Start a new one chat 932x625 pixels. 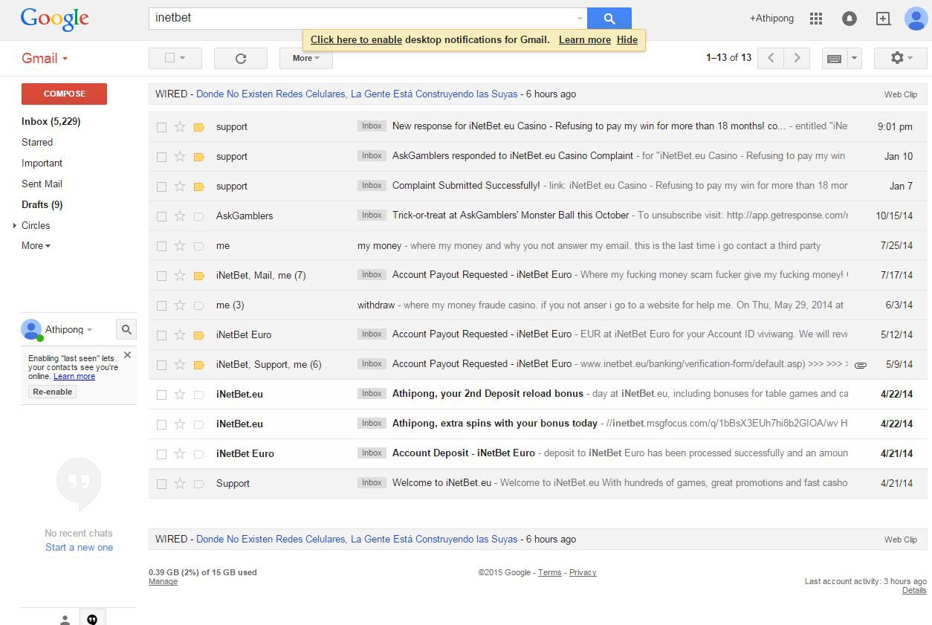(x=79, y=548)
